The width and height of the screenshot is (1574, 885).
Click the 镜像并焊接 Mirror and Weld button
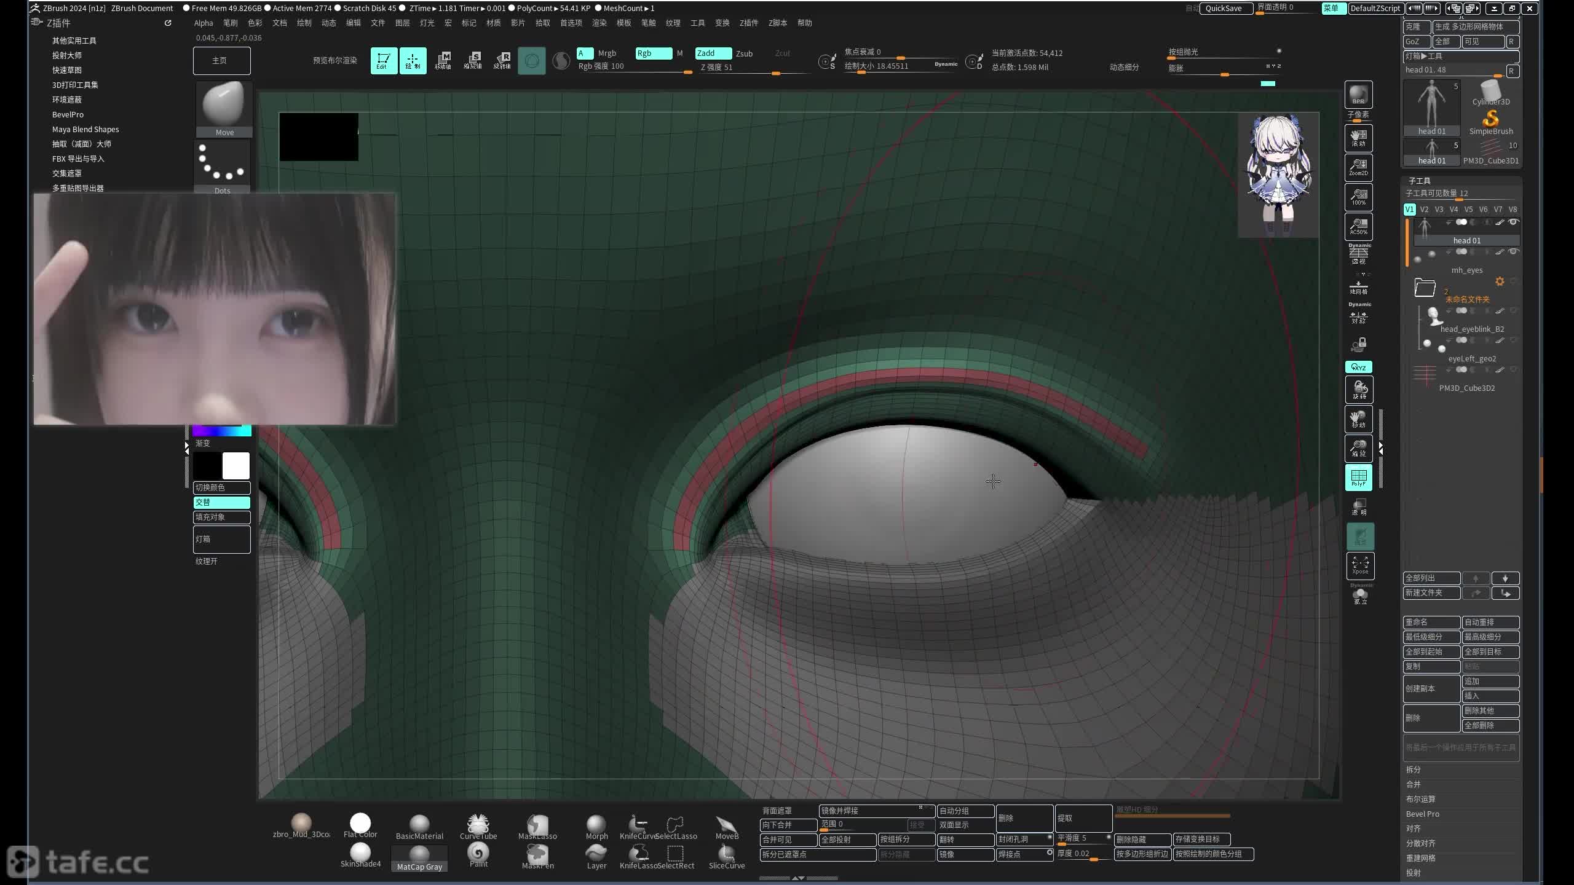[877, 811]
